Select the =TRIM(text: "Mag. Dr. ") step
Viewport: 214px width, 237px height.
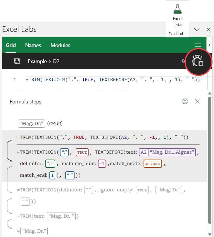pyautogui.click(x=48, y=216)
